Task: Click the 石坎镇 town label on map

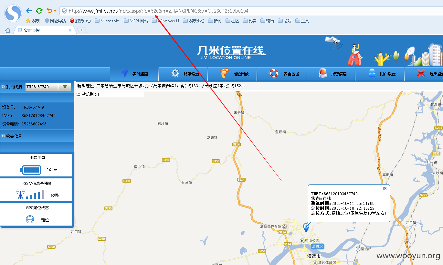Action: [x=163, y=123]
